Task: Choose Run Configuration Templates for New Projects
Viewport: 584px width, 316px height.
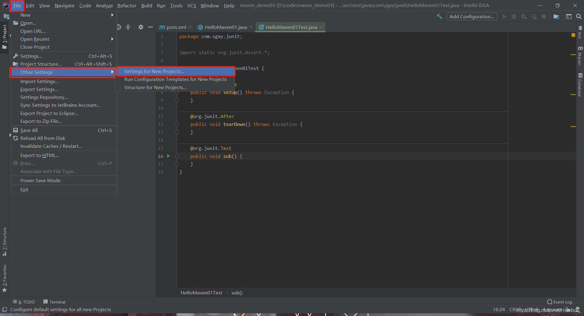Action: (175, 79)
